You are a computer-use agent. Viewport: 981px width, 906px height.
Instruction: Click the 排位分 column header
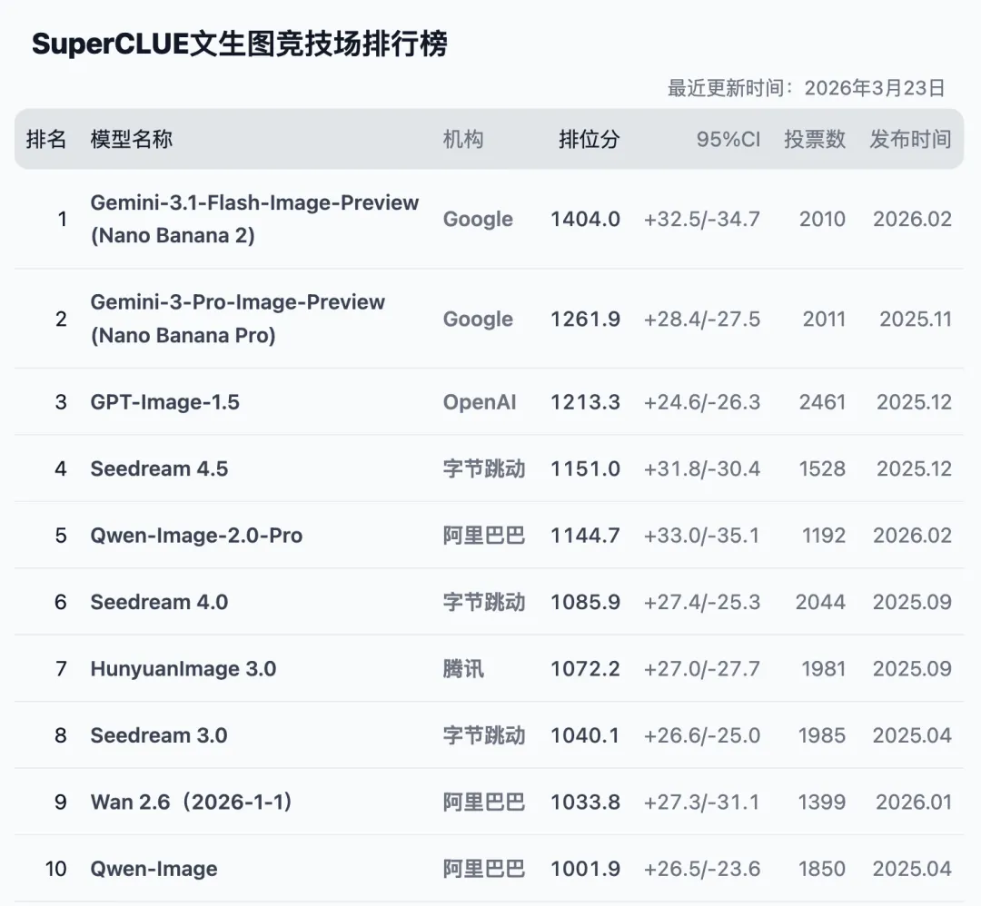(589, 139)
